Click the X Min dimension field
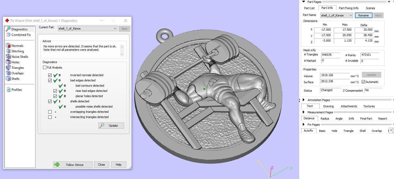This screenshot has width=394, height=179. (323, 30)
